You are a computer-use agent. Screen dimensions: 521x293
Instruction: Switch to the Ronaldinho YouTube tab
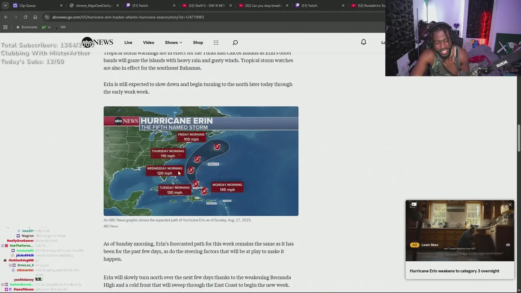[x=368, y=6]
